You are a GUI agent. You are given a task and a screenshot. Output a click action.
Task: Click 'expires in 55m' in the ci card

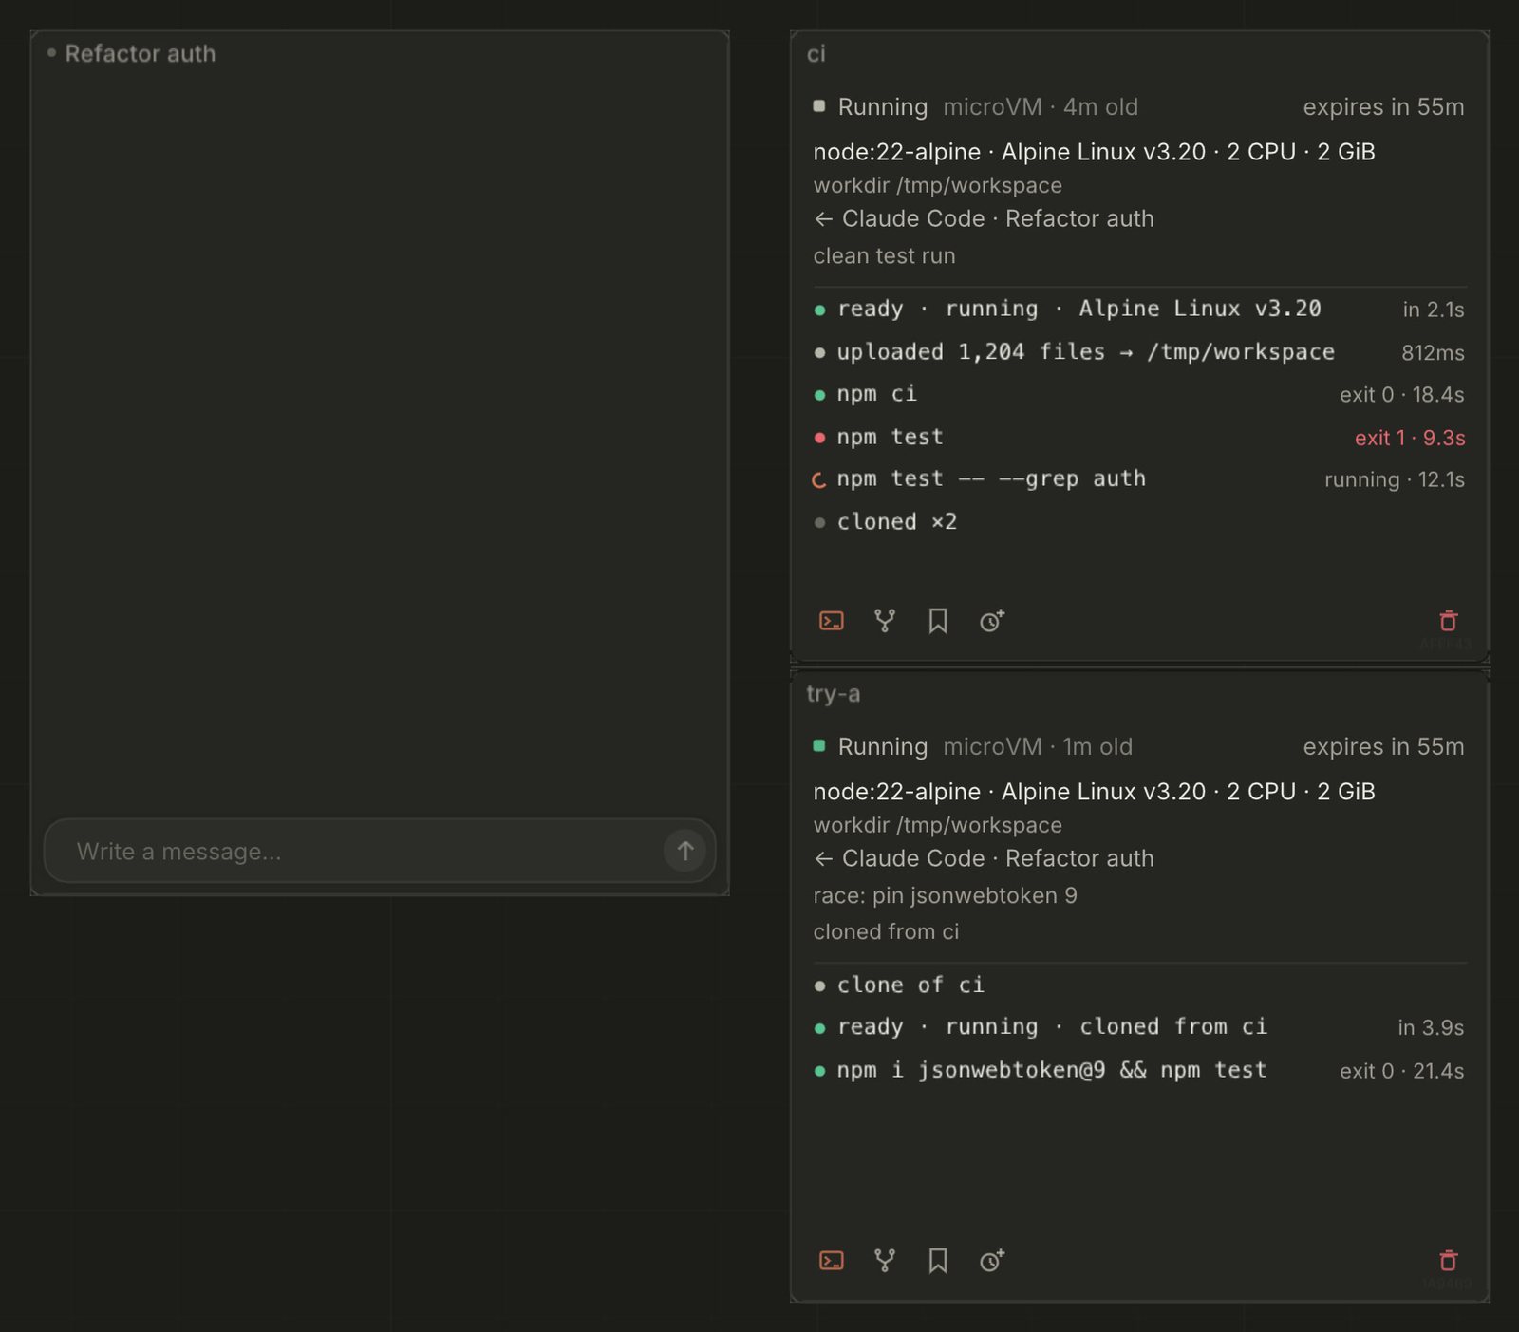pyautogui.click(x=1383, y=107)
